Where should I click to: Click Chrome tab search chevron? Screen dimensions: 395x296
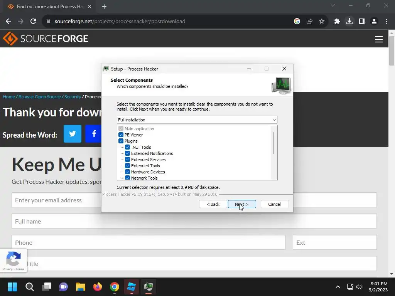click(333, 5)
